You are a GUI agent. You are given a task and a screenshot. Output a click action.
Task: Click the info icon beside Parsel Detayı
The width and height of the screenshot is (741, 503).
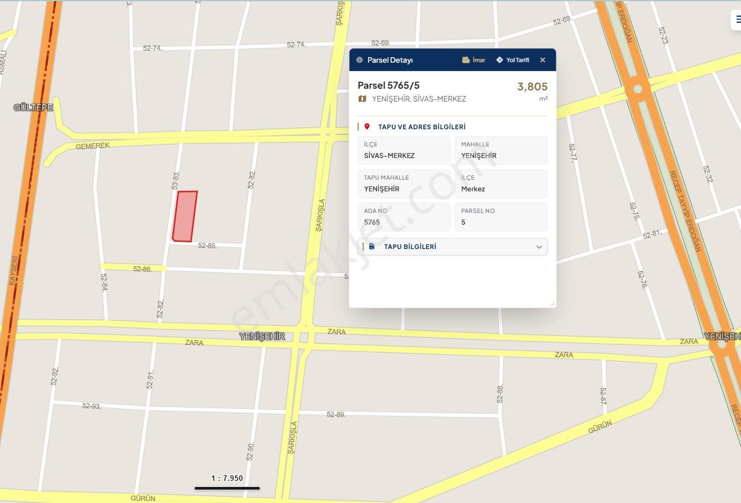pos(360,60)
